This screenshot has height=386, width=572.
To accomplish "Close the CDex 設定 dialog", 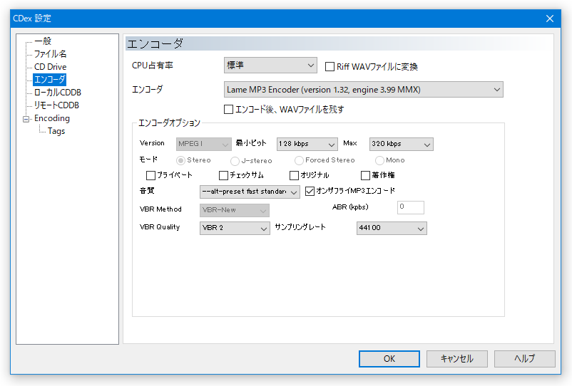I will tap(550, 19).
